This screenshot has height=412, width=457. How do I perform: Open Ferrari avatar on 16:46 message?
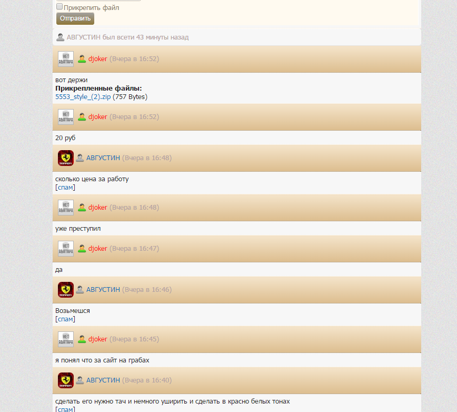pyautogui.click(x=66, y=290)
